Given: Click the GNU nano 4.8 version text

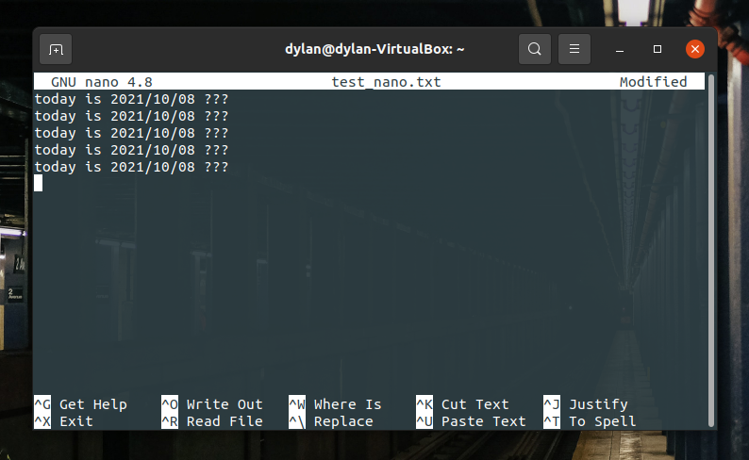Looking at the screenshot, I should [x=102, y=82].
